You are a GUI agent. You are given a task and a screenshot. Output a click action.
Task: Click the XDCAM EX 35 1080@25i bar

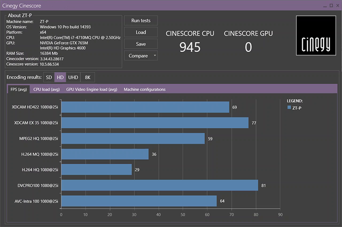[155, 123]
